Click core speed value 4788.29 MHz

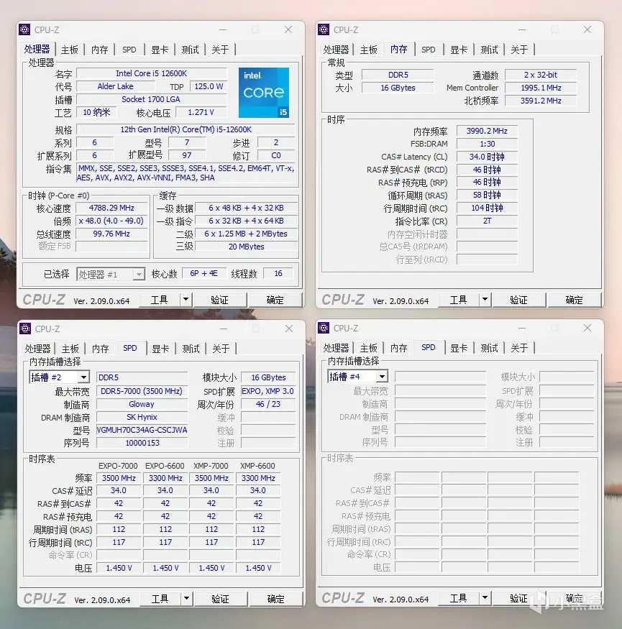coord(111,208)
